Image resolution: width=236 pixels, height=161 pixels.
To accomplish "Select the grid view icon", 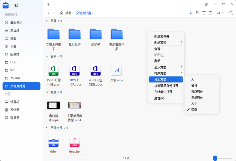I will (x=191, y=13).
